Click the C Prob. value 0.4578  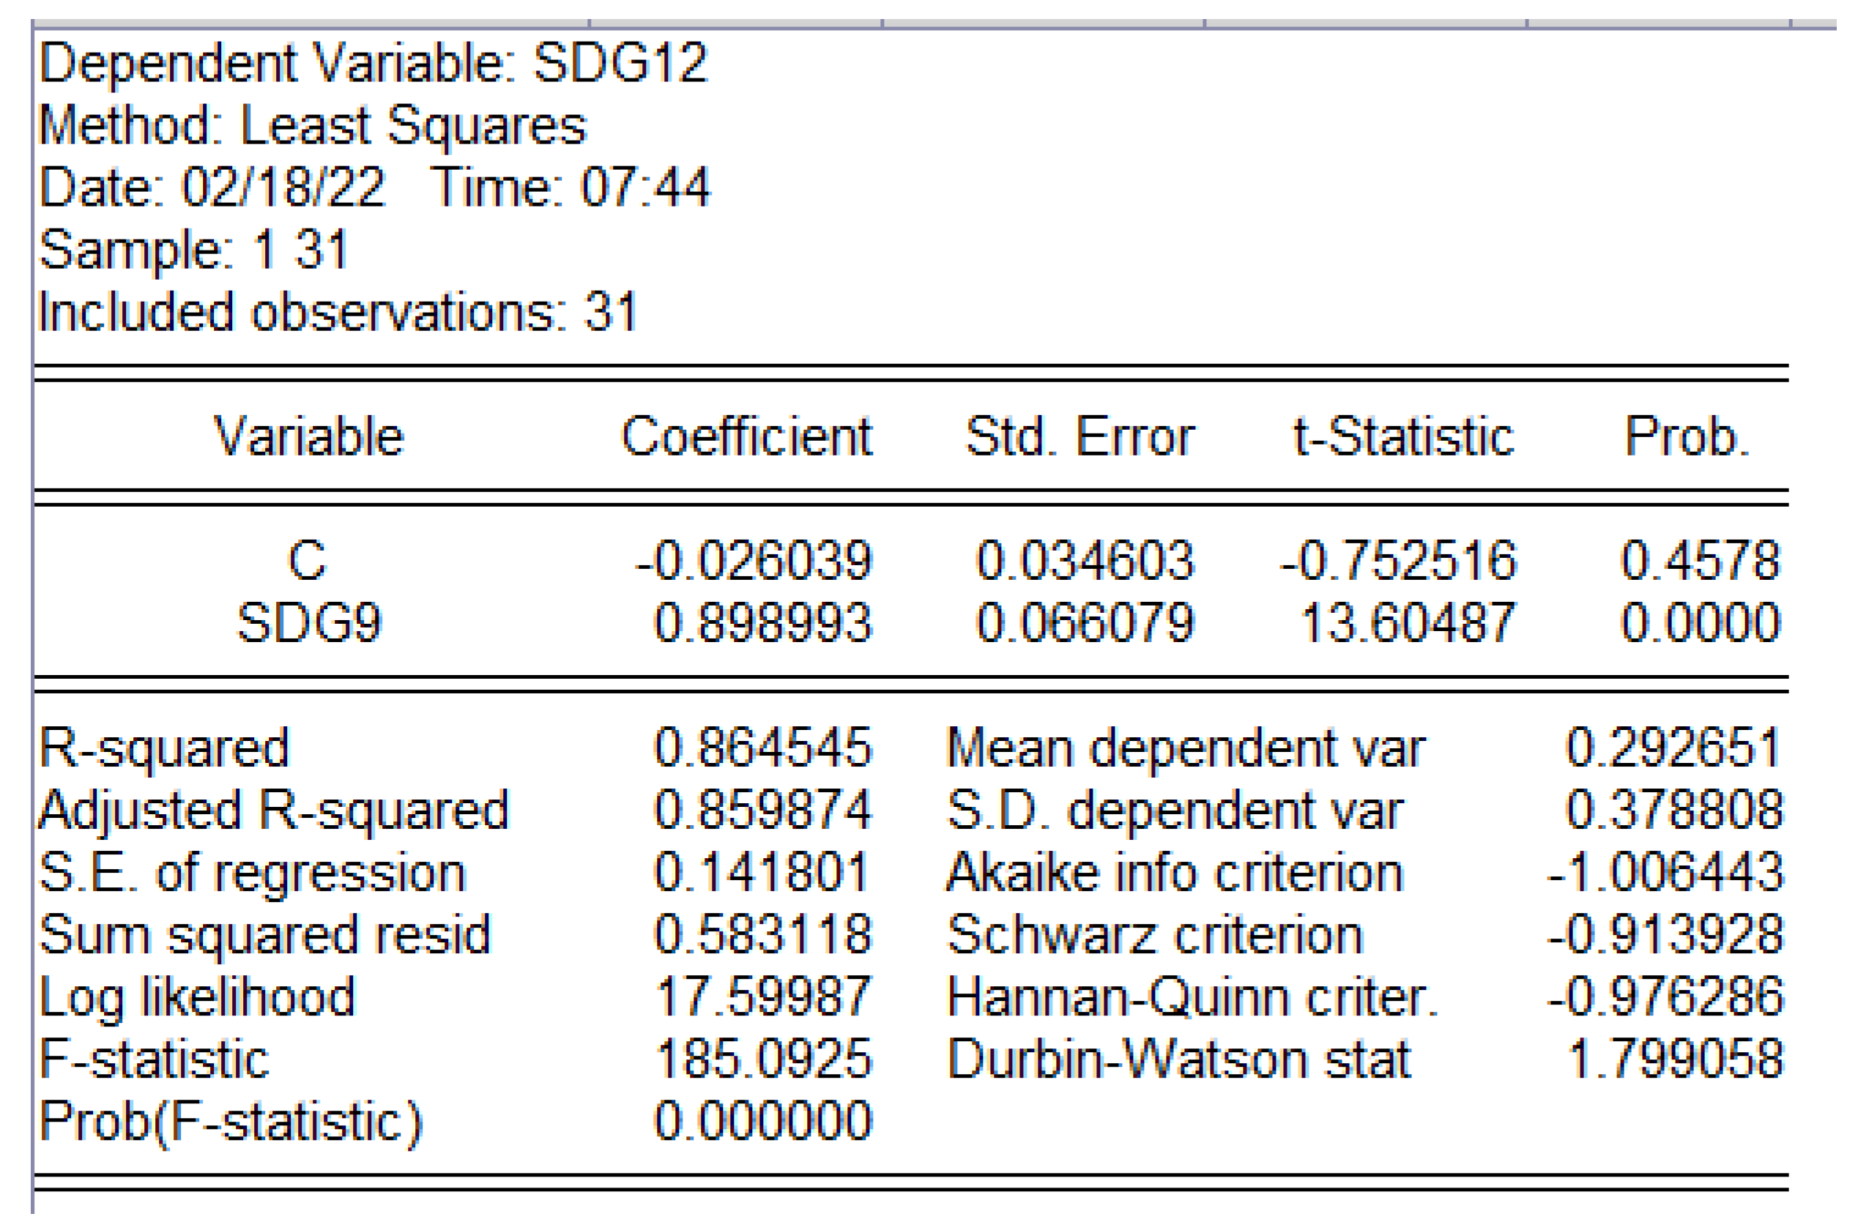coord(1701,560)
